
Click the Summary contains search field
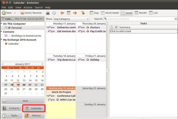click(140, 19)
